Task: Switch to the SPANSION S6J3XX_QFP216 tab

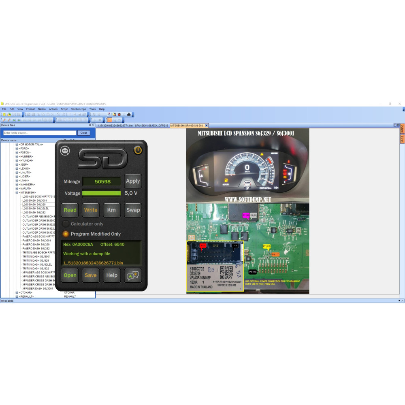Action: [x=151, y=126]
